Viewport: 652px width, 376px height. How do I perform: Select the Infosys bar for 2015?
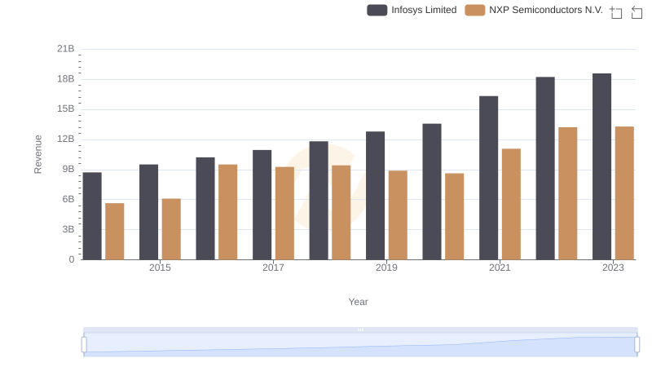pos(149,212)
